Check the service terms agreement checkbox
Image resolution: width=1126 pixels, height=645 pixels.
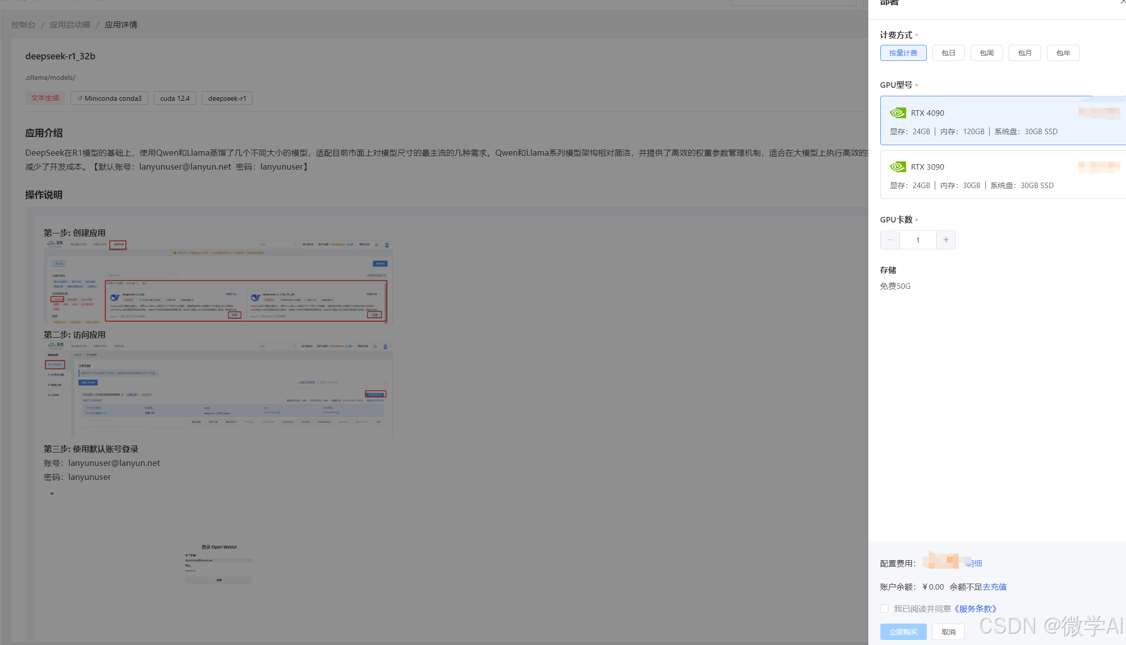[884, 609]
